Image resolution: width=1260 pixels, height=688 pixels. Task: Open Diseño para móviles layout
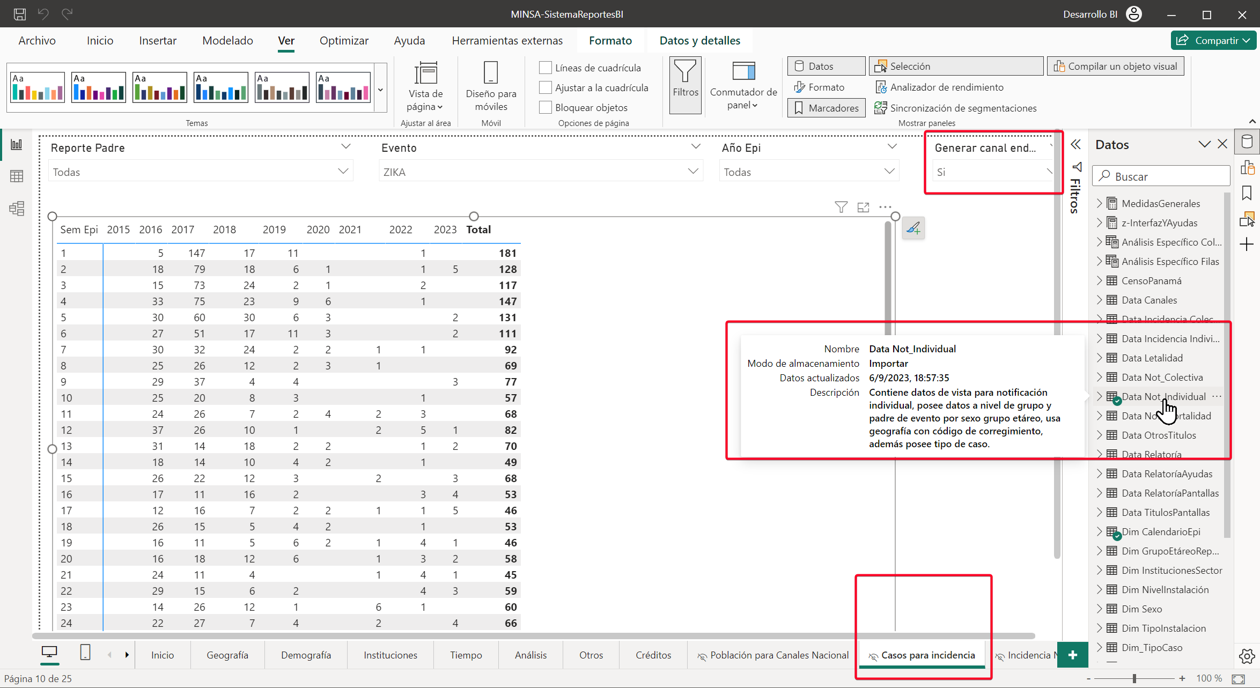coord(491,86)
